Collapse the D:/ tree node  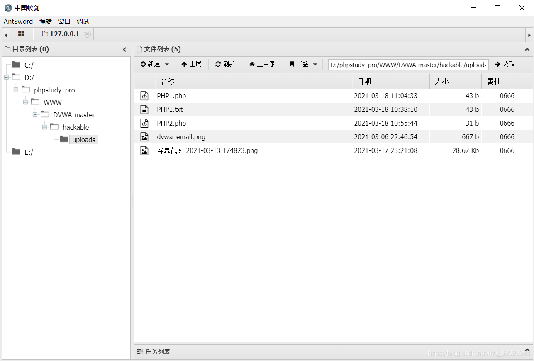6,77
